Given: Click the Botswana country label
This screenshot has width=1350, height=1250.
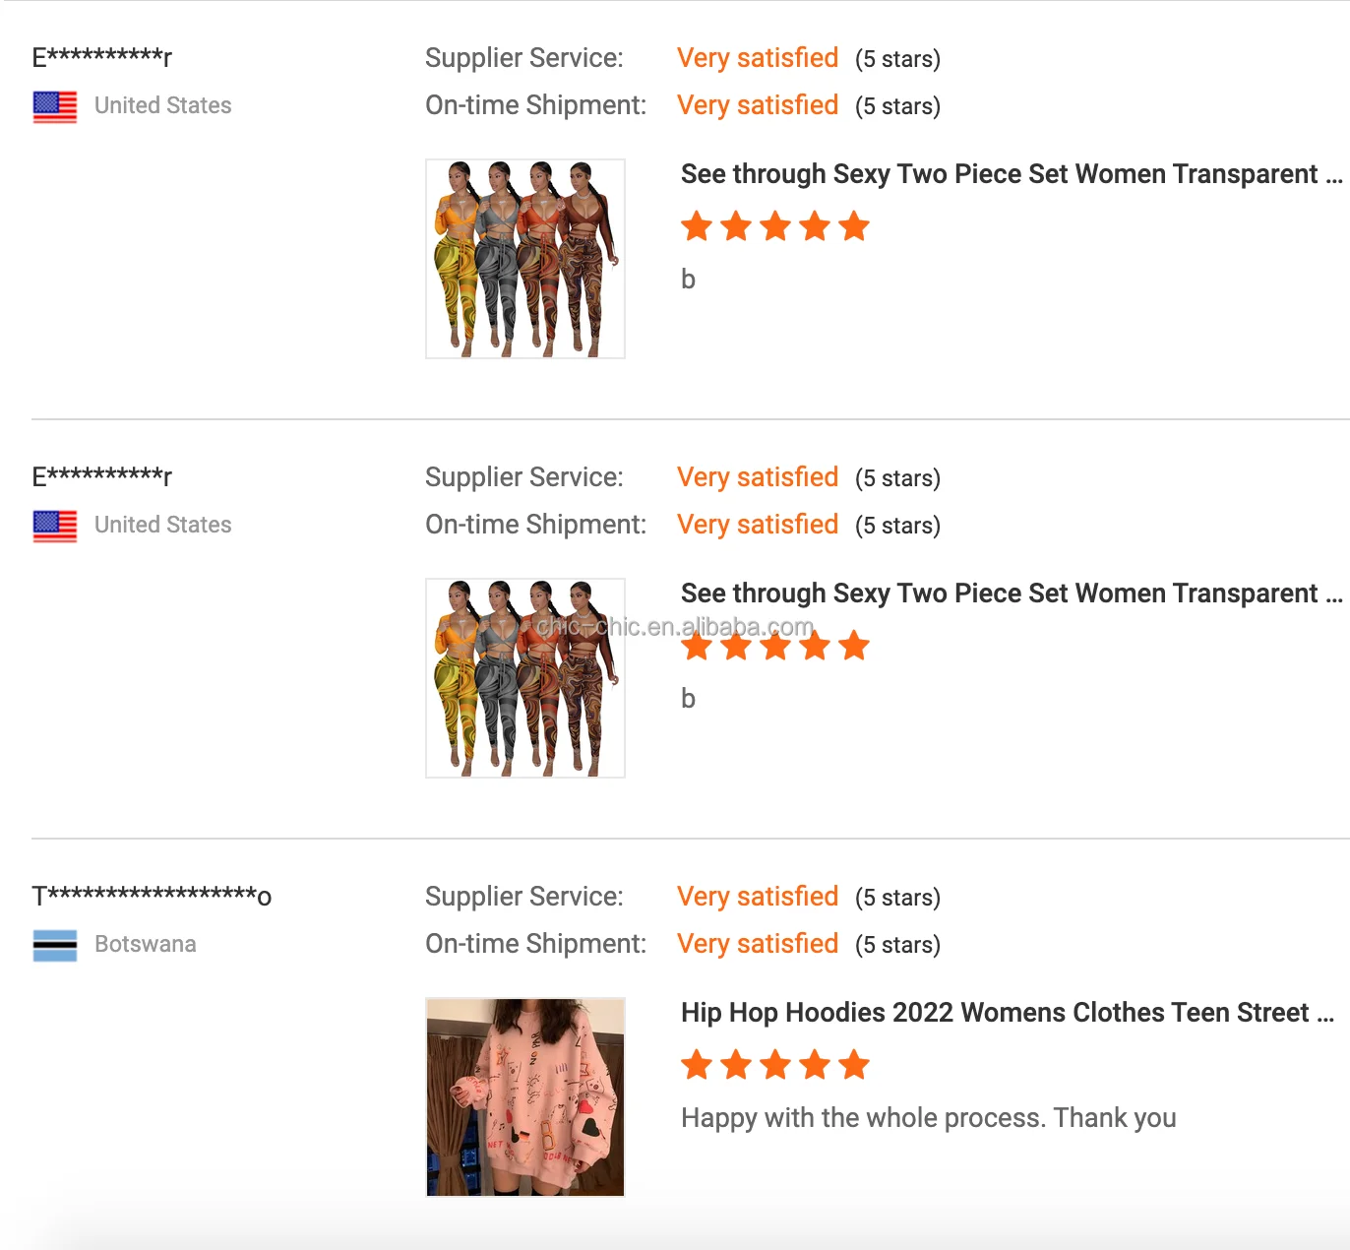Looking at the screenshot, I should [146, 944].
